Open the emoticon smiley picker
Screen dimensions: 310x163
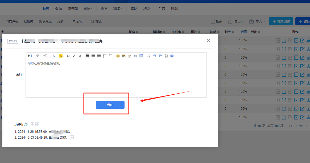pos(118,56)
